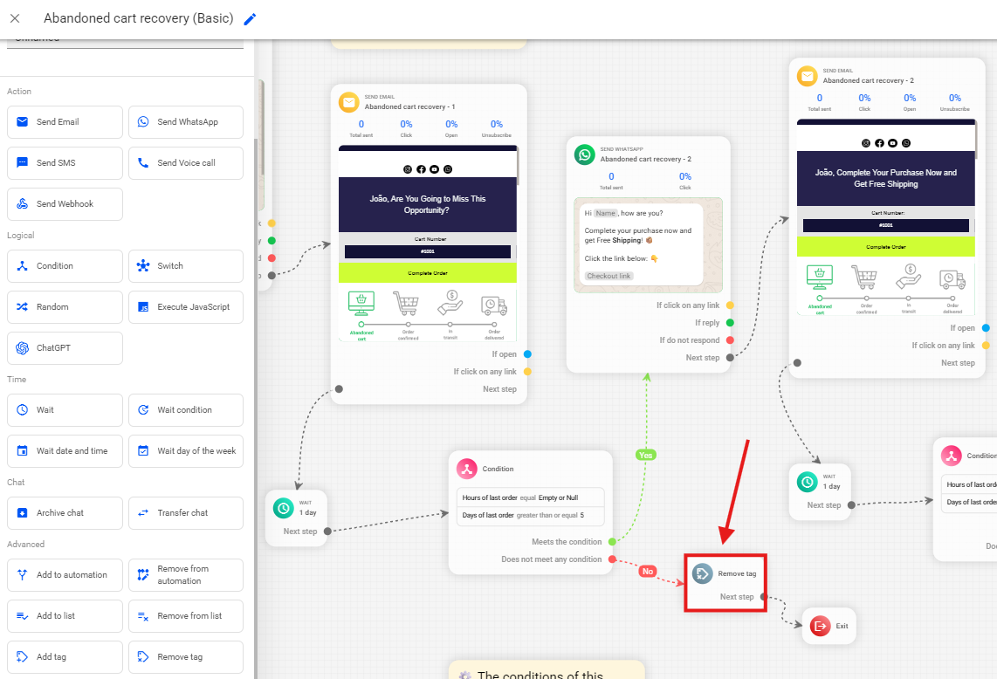997x679 pixels.
Task: Click the Send Webhook action
Action: (65, 204)
